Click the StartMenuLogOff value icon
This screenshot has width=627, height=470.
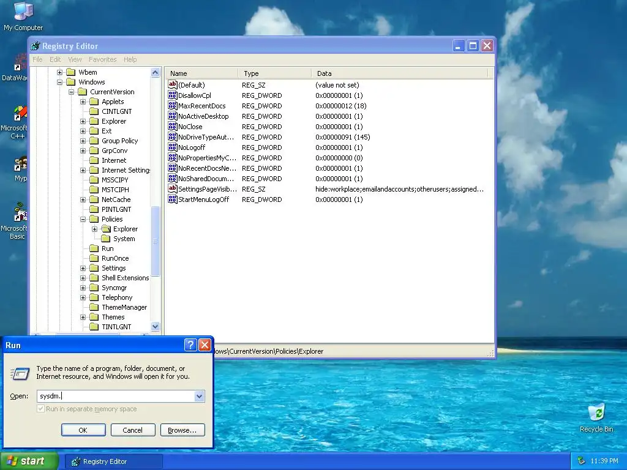tap(172, 199)
